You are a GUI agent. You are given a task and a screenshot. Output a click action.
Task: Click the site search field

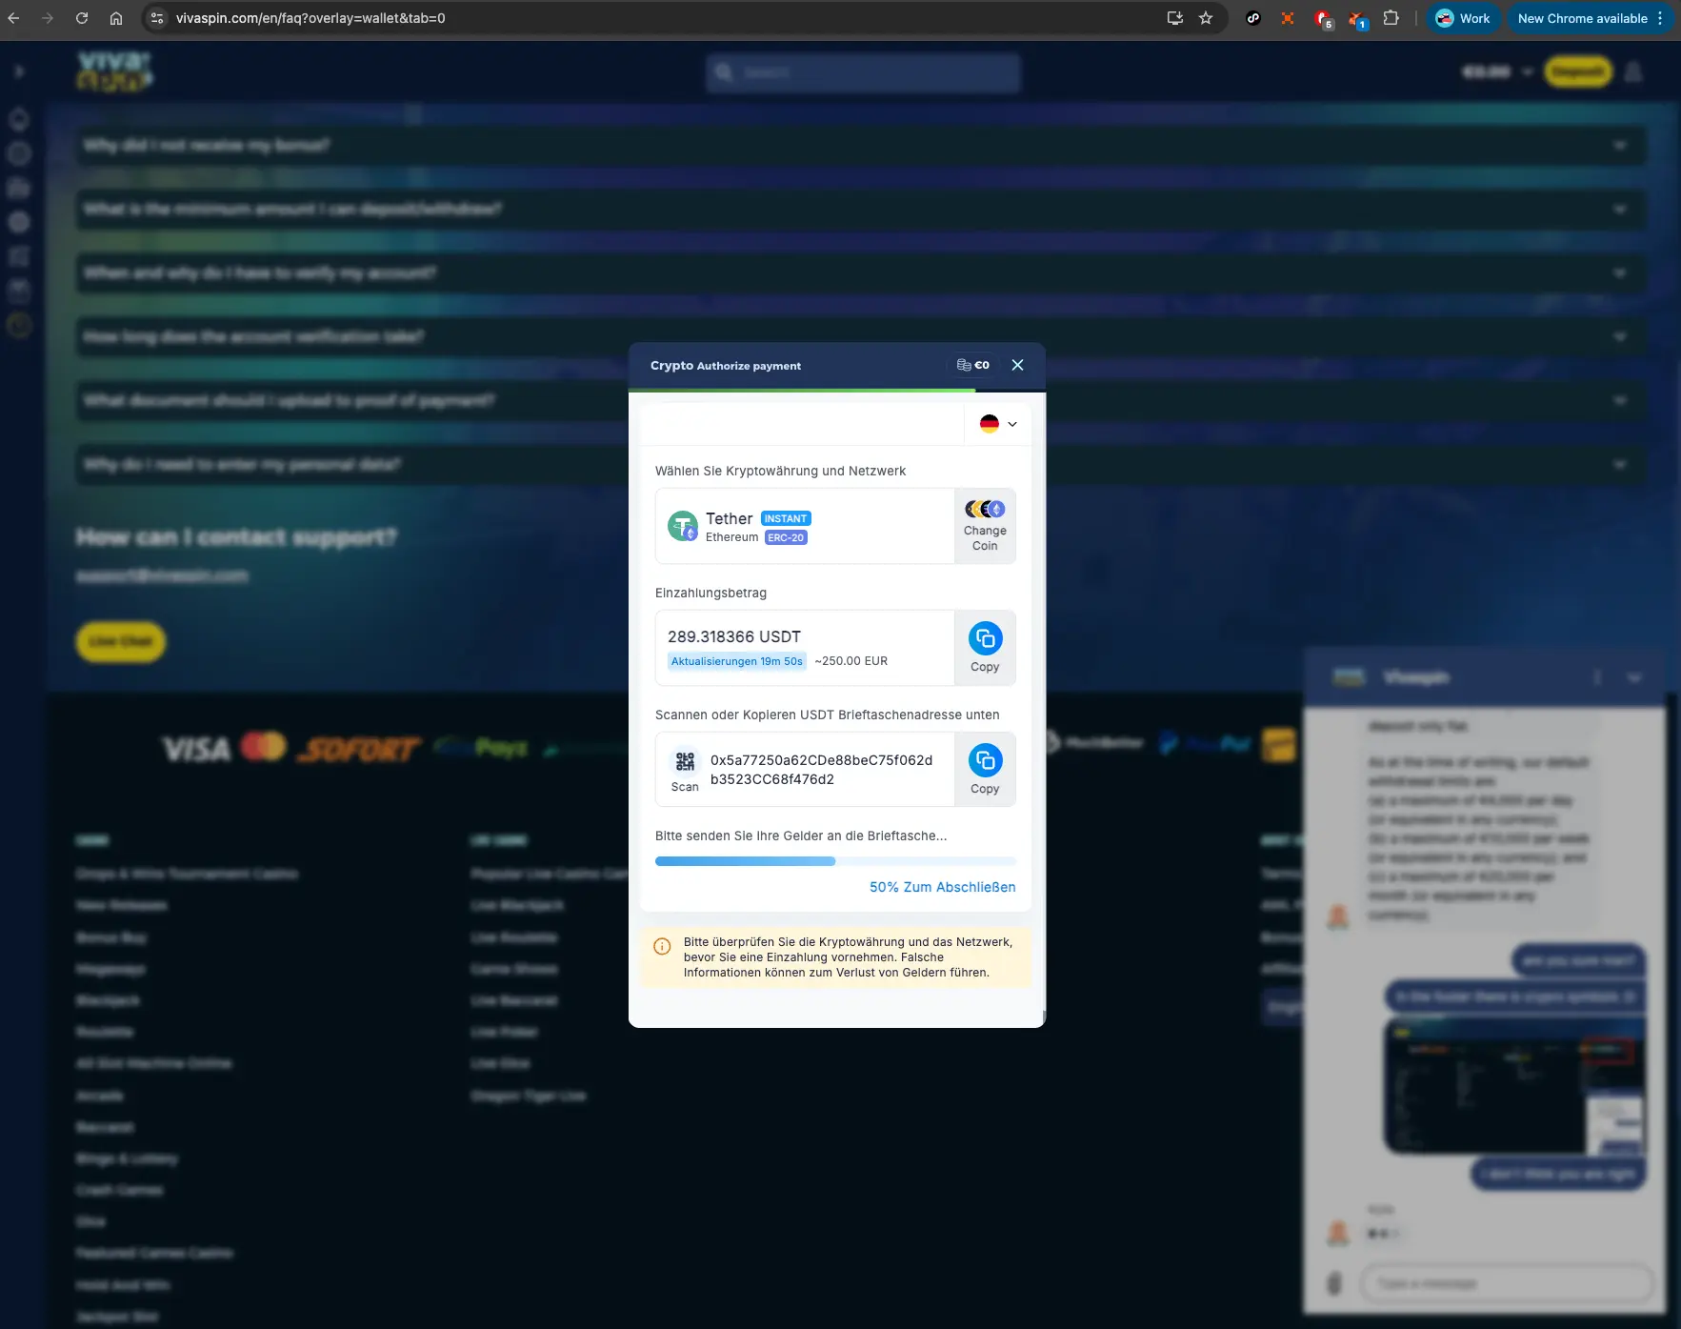pos(863,72)
